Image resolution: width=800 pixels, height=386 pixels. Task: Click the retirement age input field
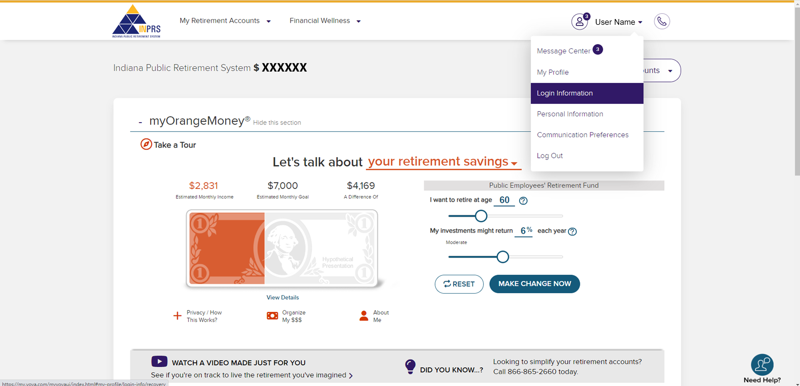(x=504, y=200)
